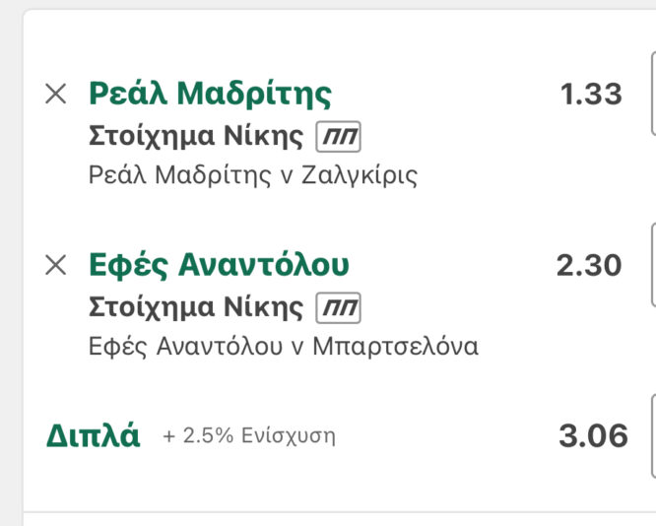Image resolution: width=656 pixels, height=526 pixels.
Task: Open the Ρεάλ Μαδρίτης selection title
Action: [x=210, y=94]
